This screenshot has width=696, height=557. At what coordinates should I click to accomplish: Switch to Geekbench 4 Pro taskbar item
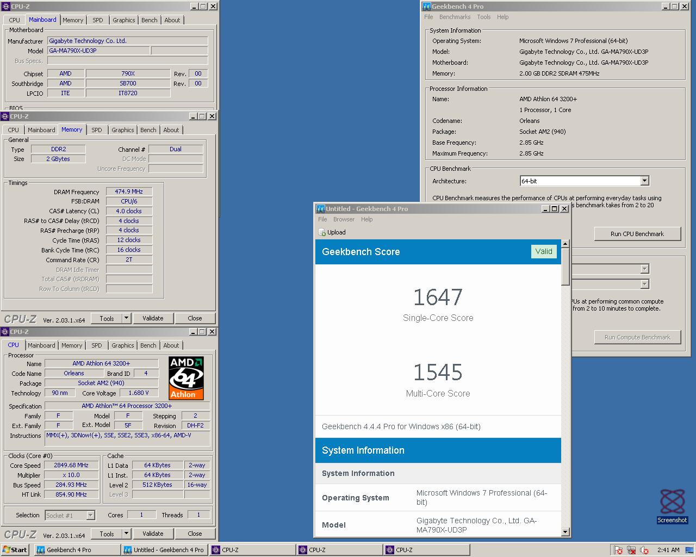[x=77, y=550]
